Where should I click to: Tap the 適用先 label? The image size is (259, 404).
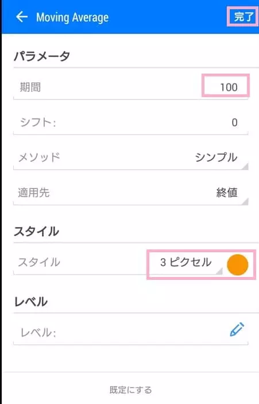pos(34,193)
